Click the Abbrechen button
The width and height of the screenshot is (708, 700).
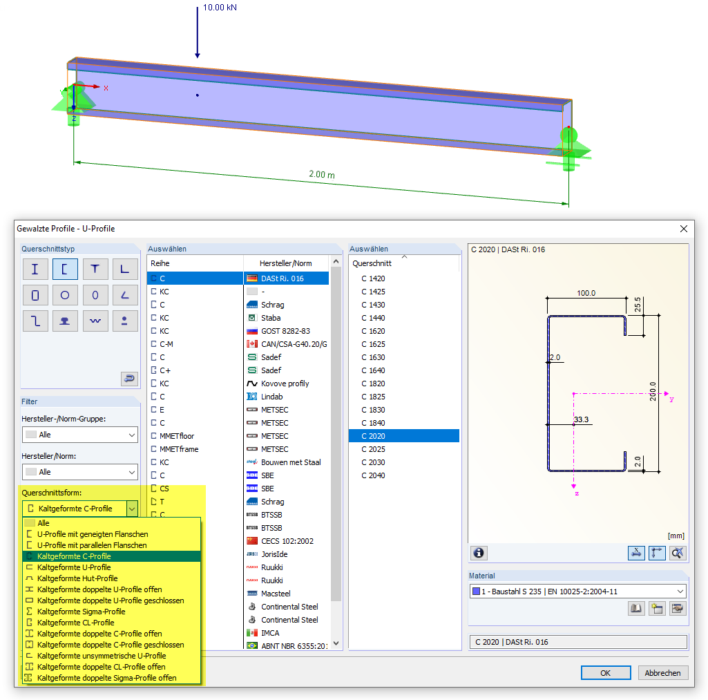point(662,673)
